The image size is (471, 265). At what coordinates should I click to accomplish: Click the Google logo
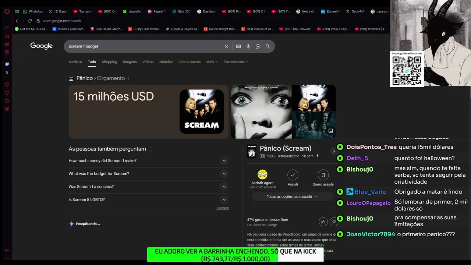41,46
